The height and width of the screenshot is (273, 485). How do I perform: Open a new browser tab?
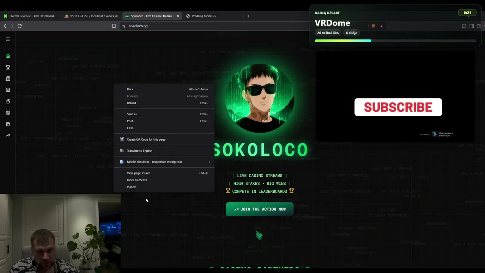pos(248,16)
